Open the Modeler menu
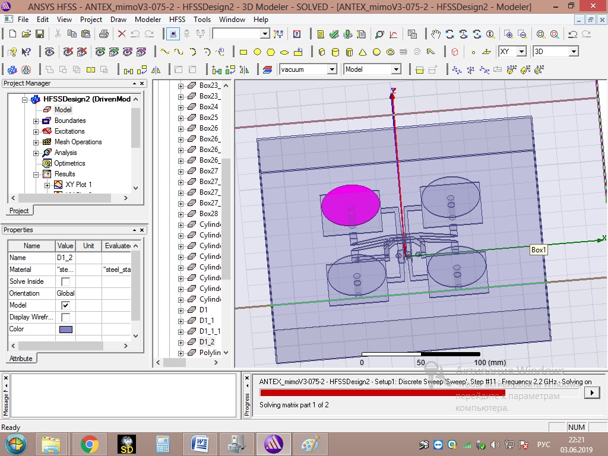Viewport: 608px width, 456px height. pyautogui.click(x=148, y=19)
